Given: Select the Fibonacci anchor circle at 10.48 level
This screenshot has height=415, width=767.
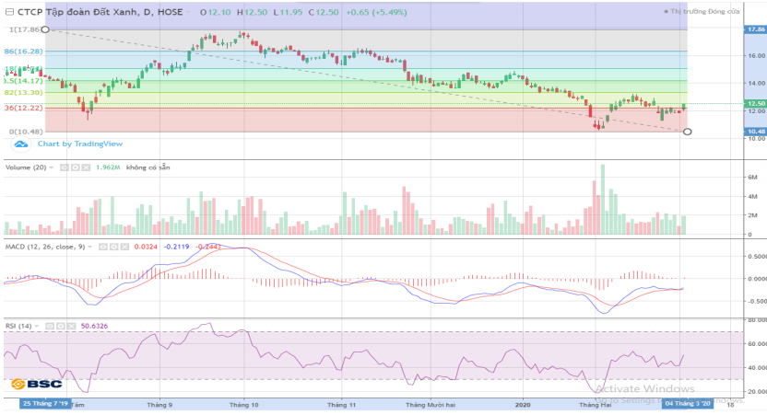Looking at the screenshot, I should [x=688, y=132].
